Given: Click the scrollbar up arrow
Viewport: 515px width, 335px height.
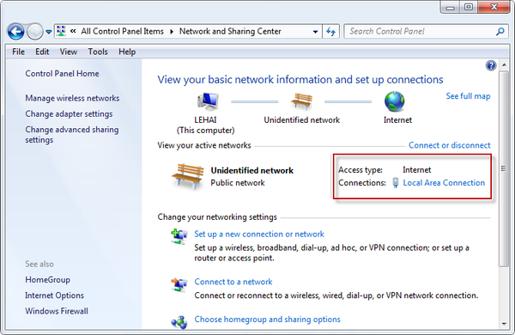Looking at the screenshot, I should click(x=504, y=65).
